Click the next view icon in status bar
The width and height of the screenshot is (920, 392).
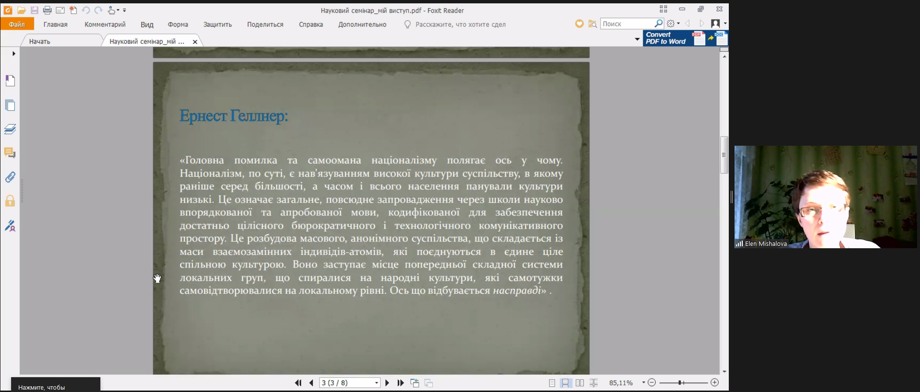point(429,383)
